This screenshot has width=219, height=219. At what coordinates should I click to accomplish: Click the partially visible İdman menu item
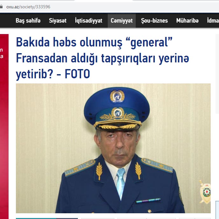pos(213,21)
